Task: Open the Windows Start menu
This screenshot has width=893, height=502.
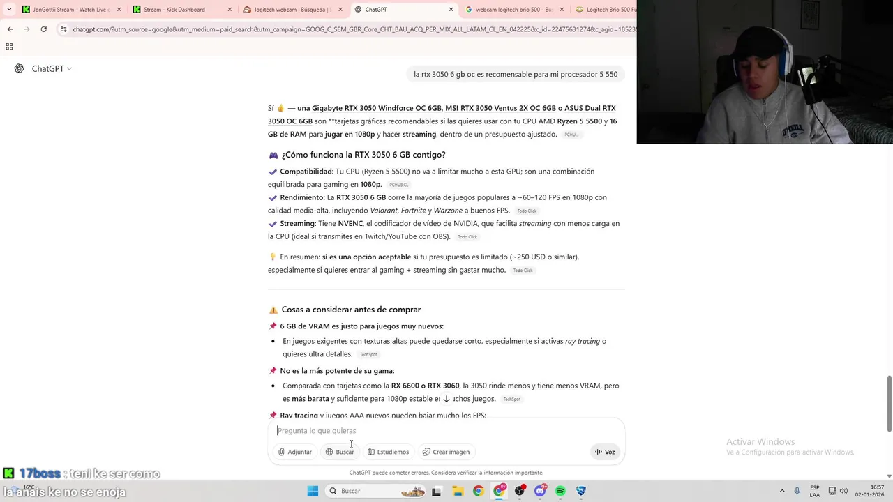Action: [313, 491]
